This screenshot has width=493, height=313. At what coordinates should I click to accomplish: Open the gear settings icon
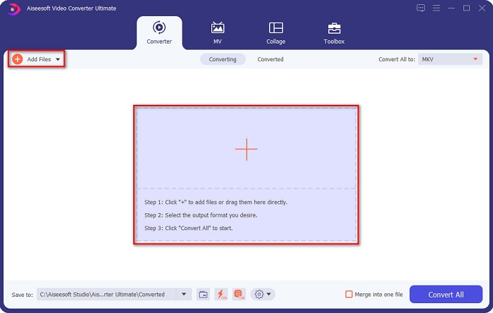click(x=259, y=295)
